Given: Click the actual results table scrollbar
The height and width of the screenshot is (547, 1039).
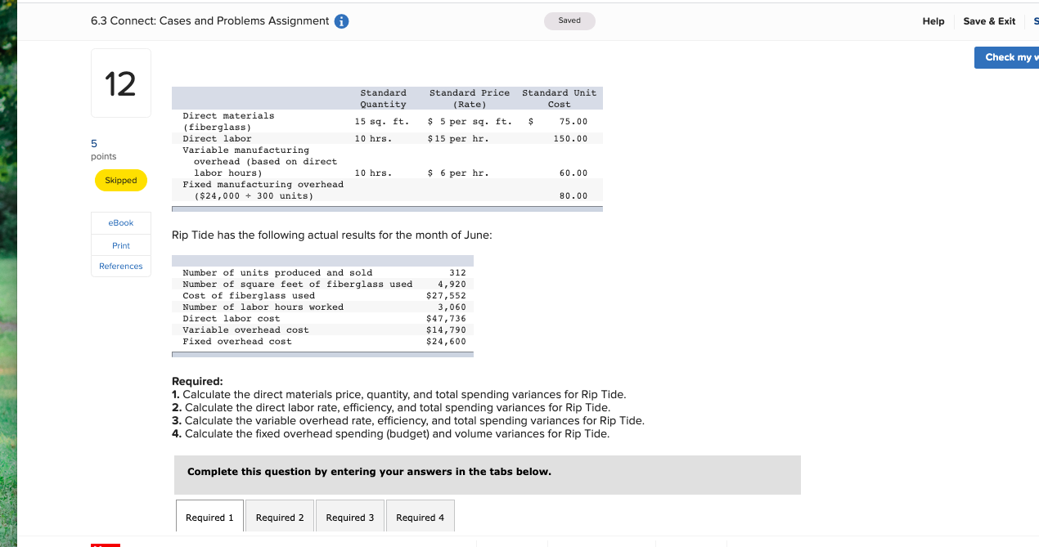Looking at the screenshot, I should 322,355.
